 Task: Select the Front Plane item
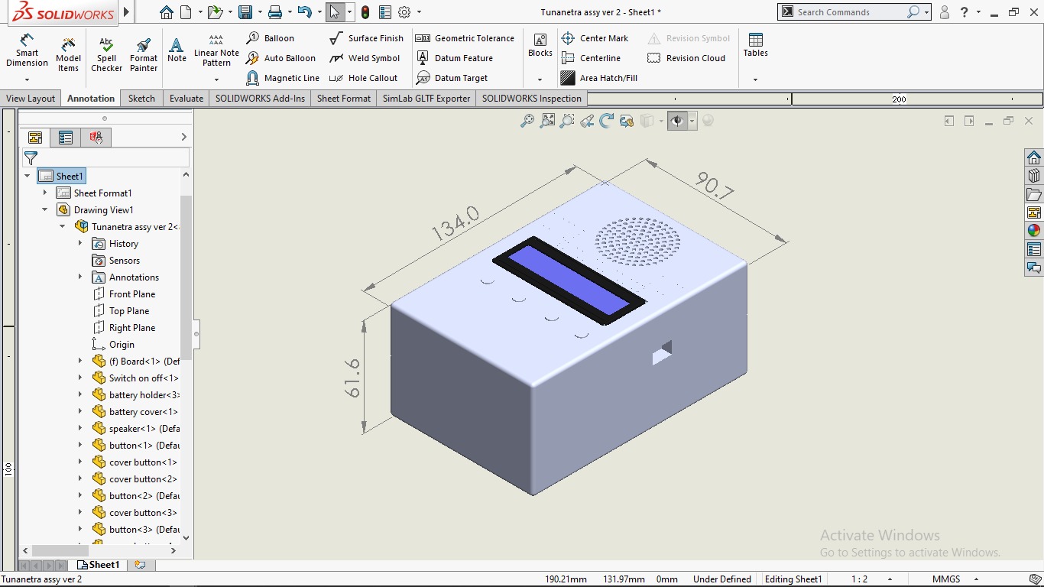(124, 294)
